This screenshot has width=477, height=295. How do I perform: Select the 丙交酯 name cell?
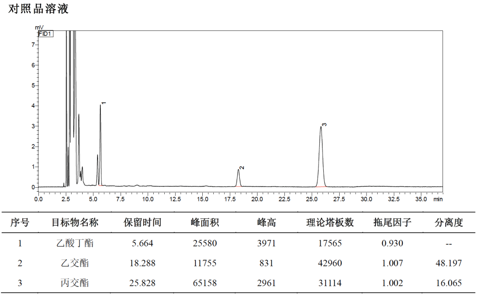(75, 283)
